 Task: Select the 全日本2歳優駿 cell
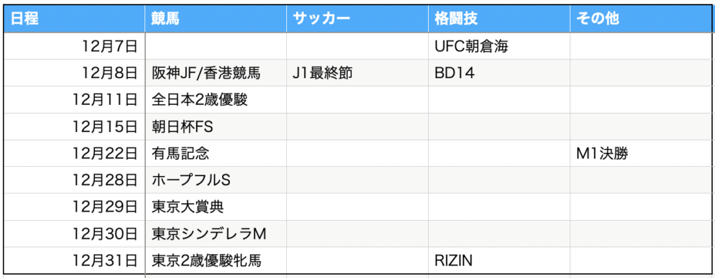(x=216, y=100)
